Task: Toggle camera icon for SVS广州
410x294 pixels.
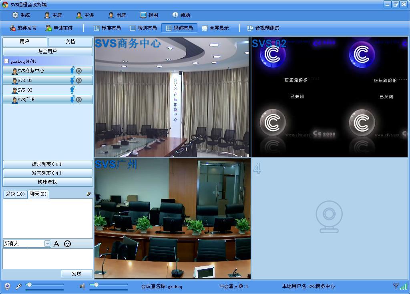Action: click(79, 100)
